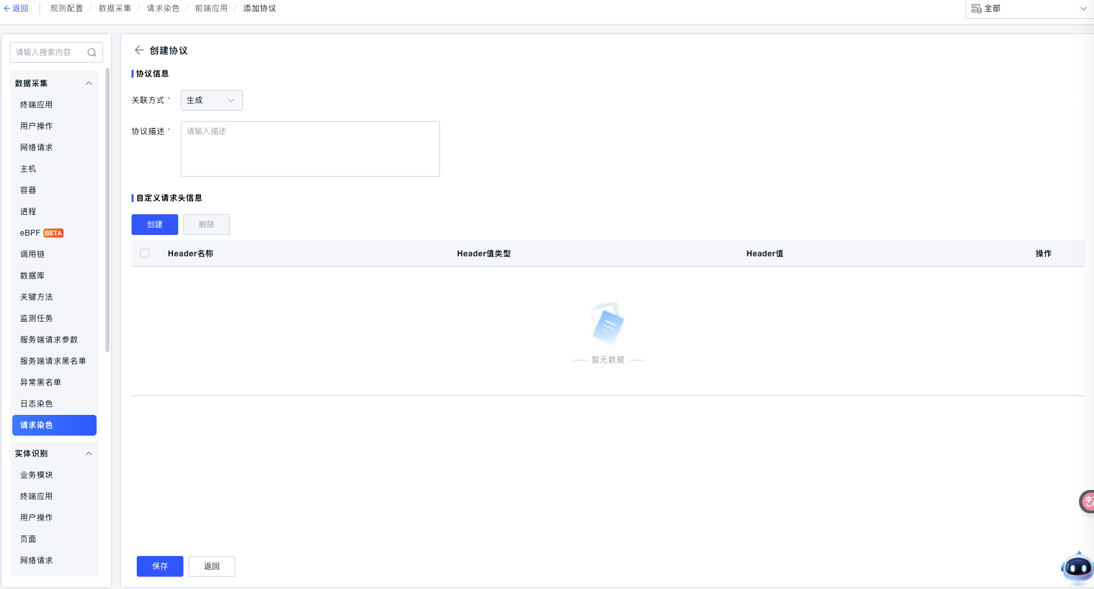
Task: Click the 协议描述 text area
Action: point(310,149)
